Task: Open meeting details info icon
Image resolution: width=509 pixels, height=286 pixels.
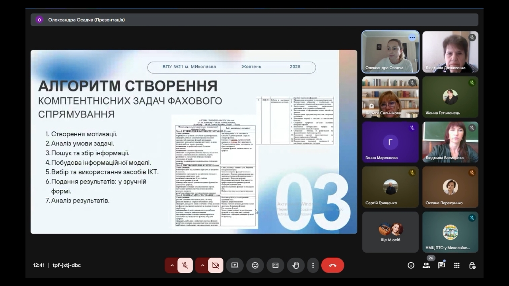Action: (x=411, y=265)
